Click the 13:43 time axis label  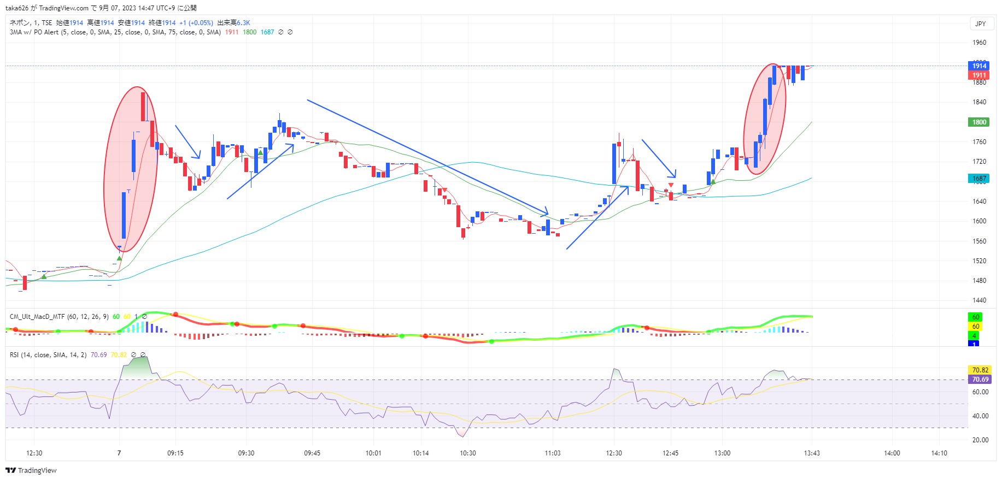pyautogui.click(x=812, y=453)
